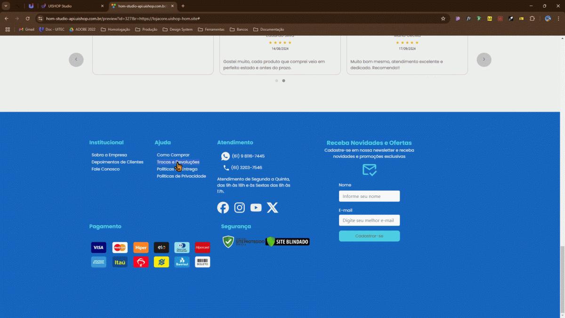Click the WhatsApp icon beside phone number
Screen dimensions: 565x318
coord(226,156)
